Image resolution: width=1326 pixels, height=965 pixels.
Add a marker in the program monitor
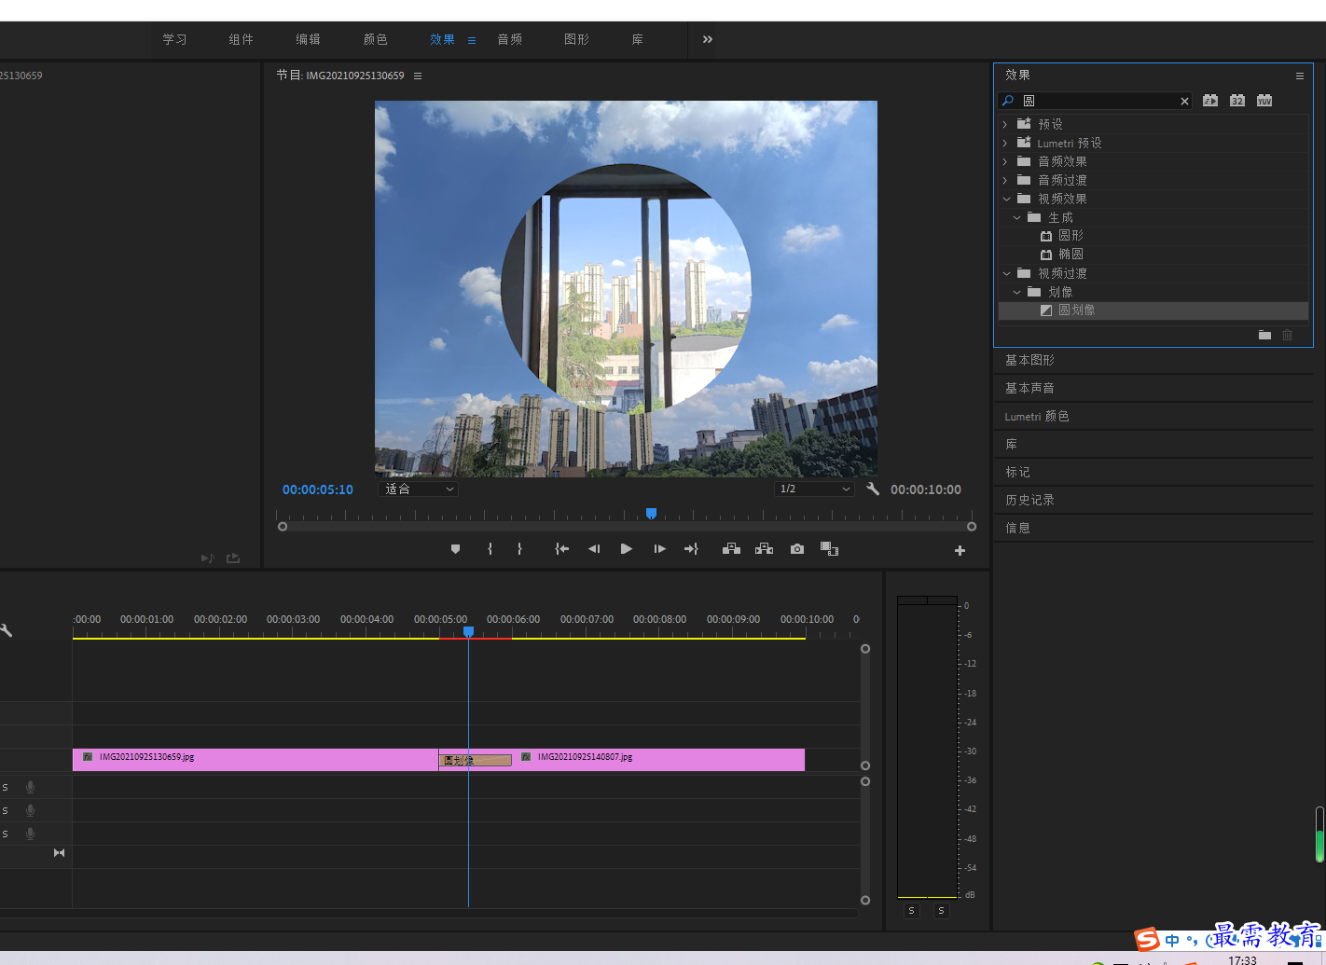coord(455,549)
